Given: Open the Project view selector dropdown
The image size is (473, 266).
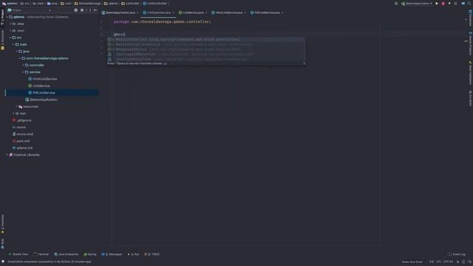Looking at the screenshot, I should pos(30,10).
